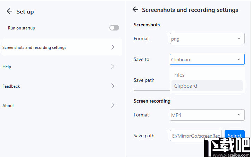Expand the screen recording MP4 format dropdown
Viewport: 251px width, 157px height.
point(207,115)
